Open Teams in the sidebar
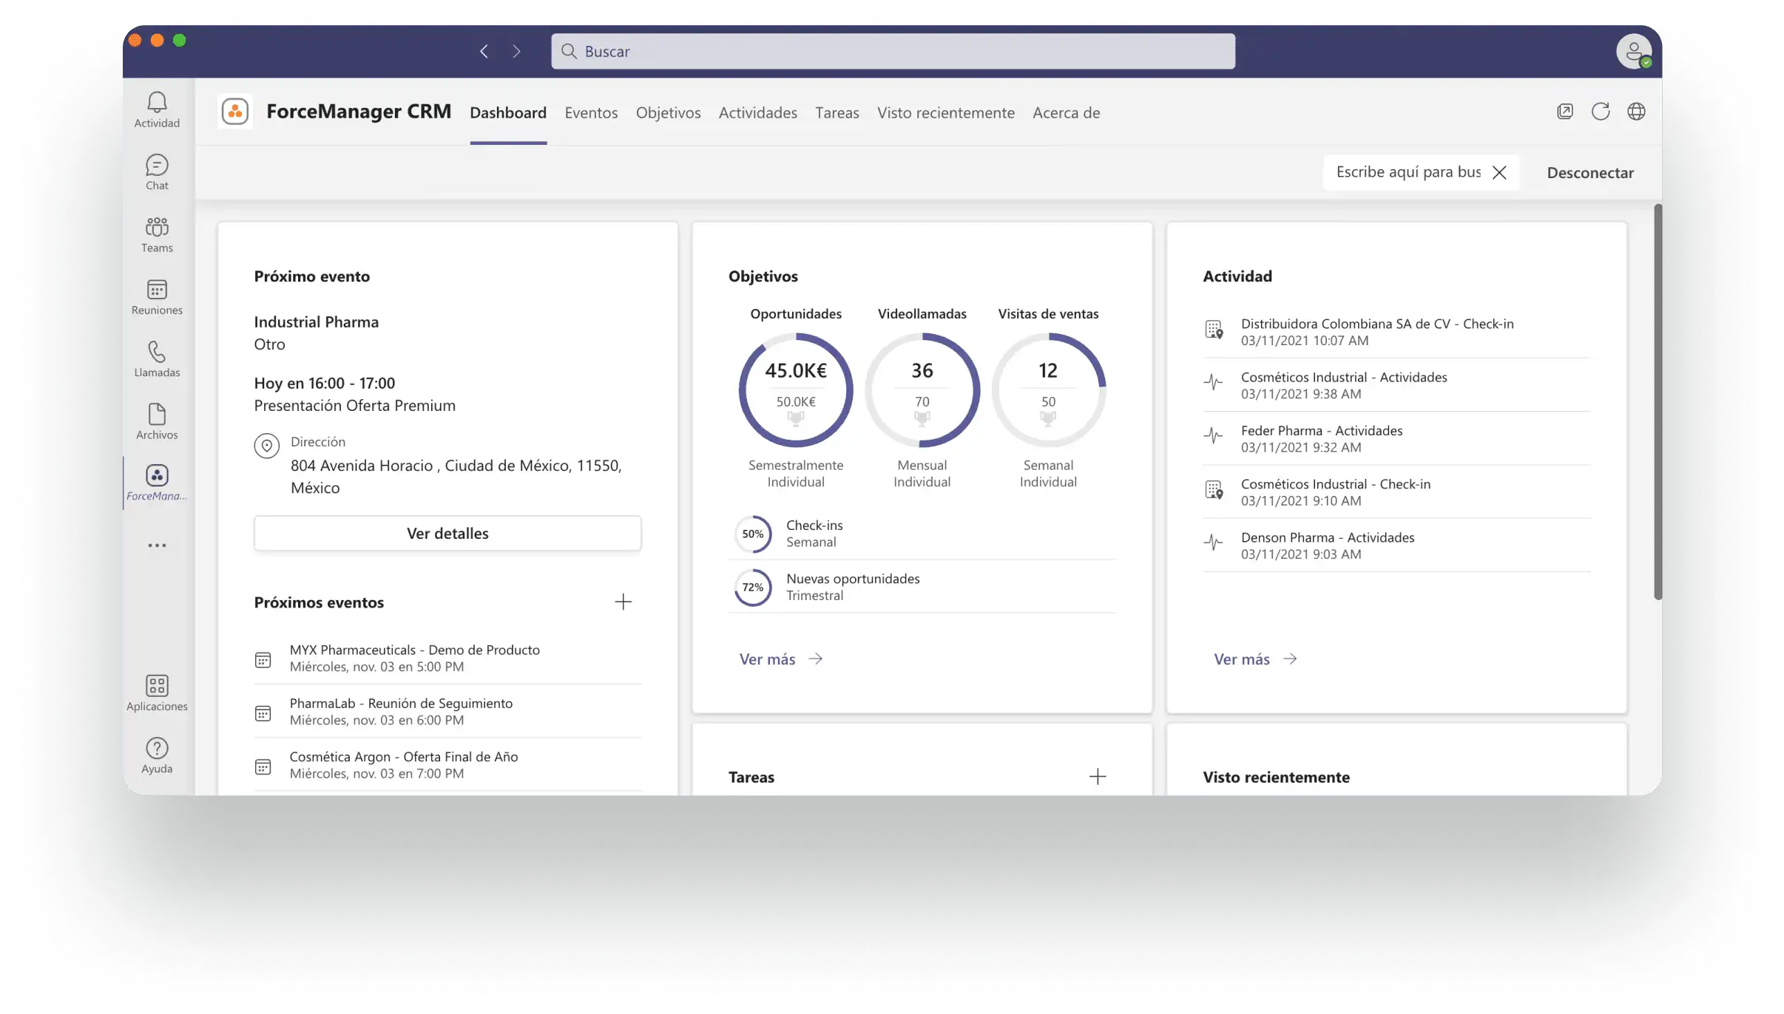1784x1014 pixels. (157, 234)
